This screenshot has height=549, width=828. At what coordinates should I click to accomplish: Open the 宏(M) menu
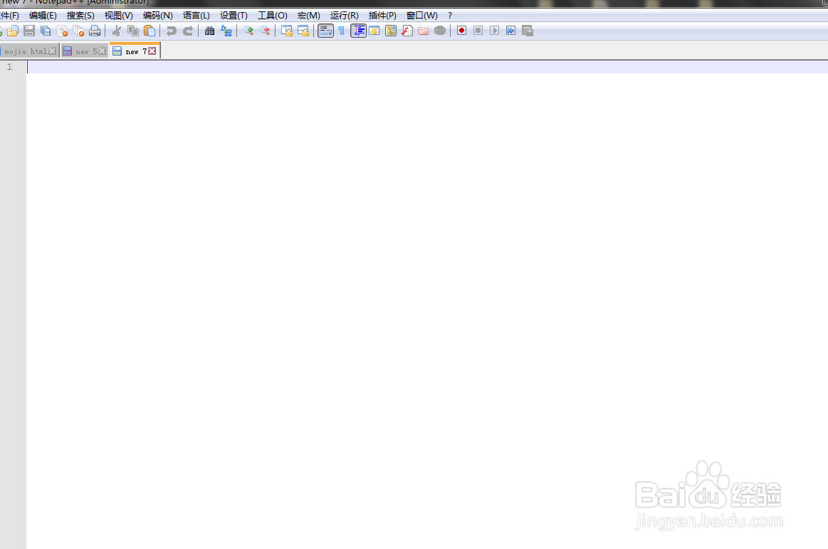point(308,15)
